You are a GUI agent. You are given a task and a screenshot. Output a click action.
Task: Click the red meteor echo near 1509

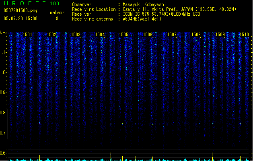coord(227,124)
